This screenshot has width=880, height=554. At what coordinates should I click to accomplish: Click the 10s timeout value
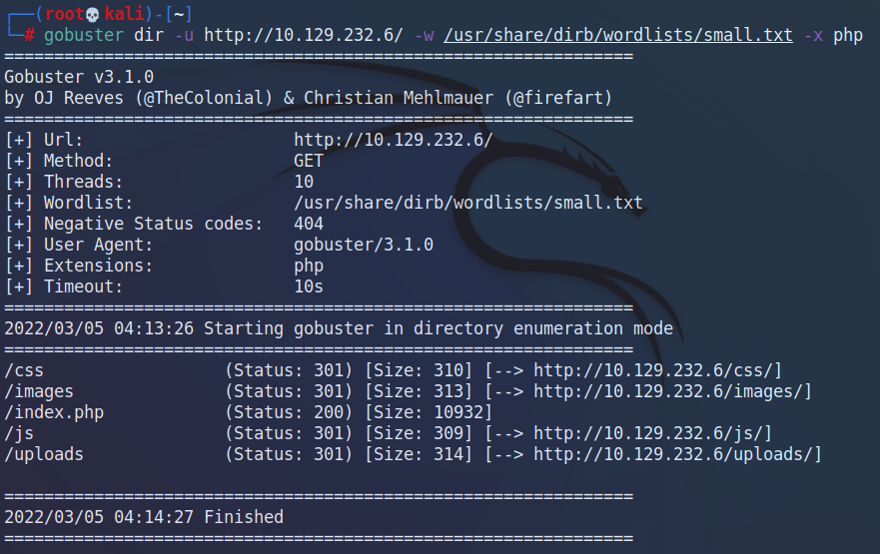click(x=308, y=286)
